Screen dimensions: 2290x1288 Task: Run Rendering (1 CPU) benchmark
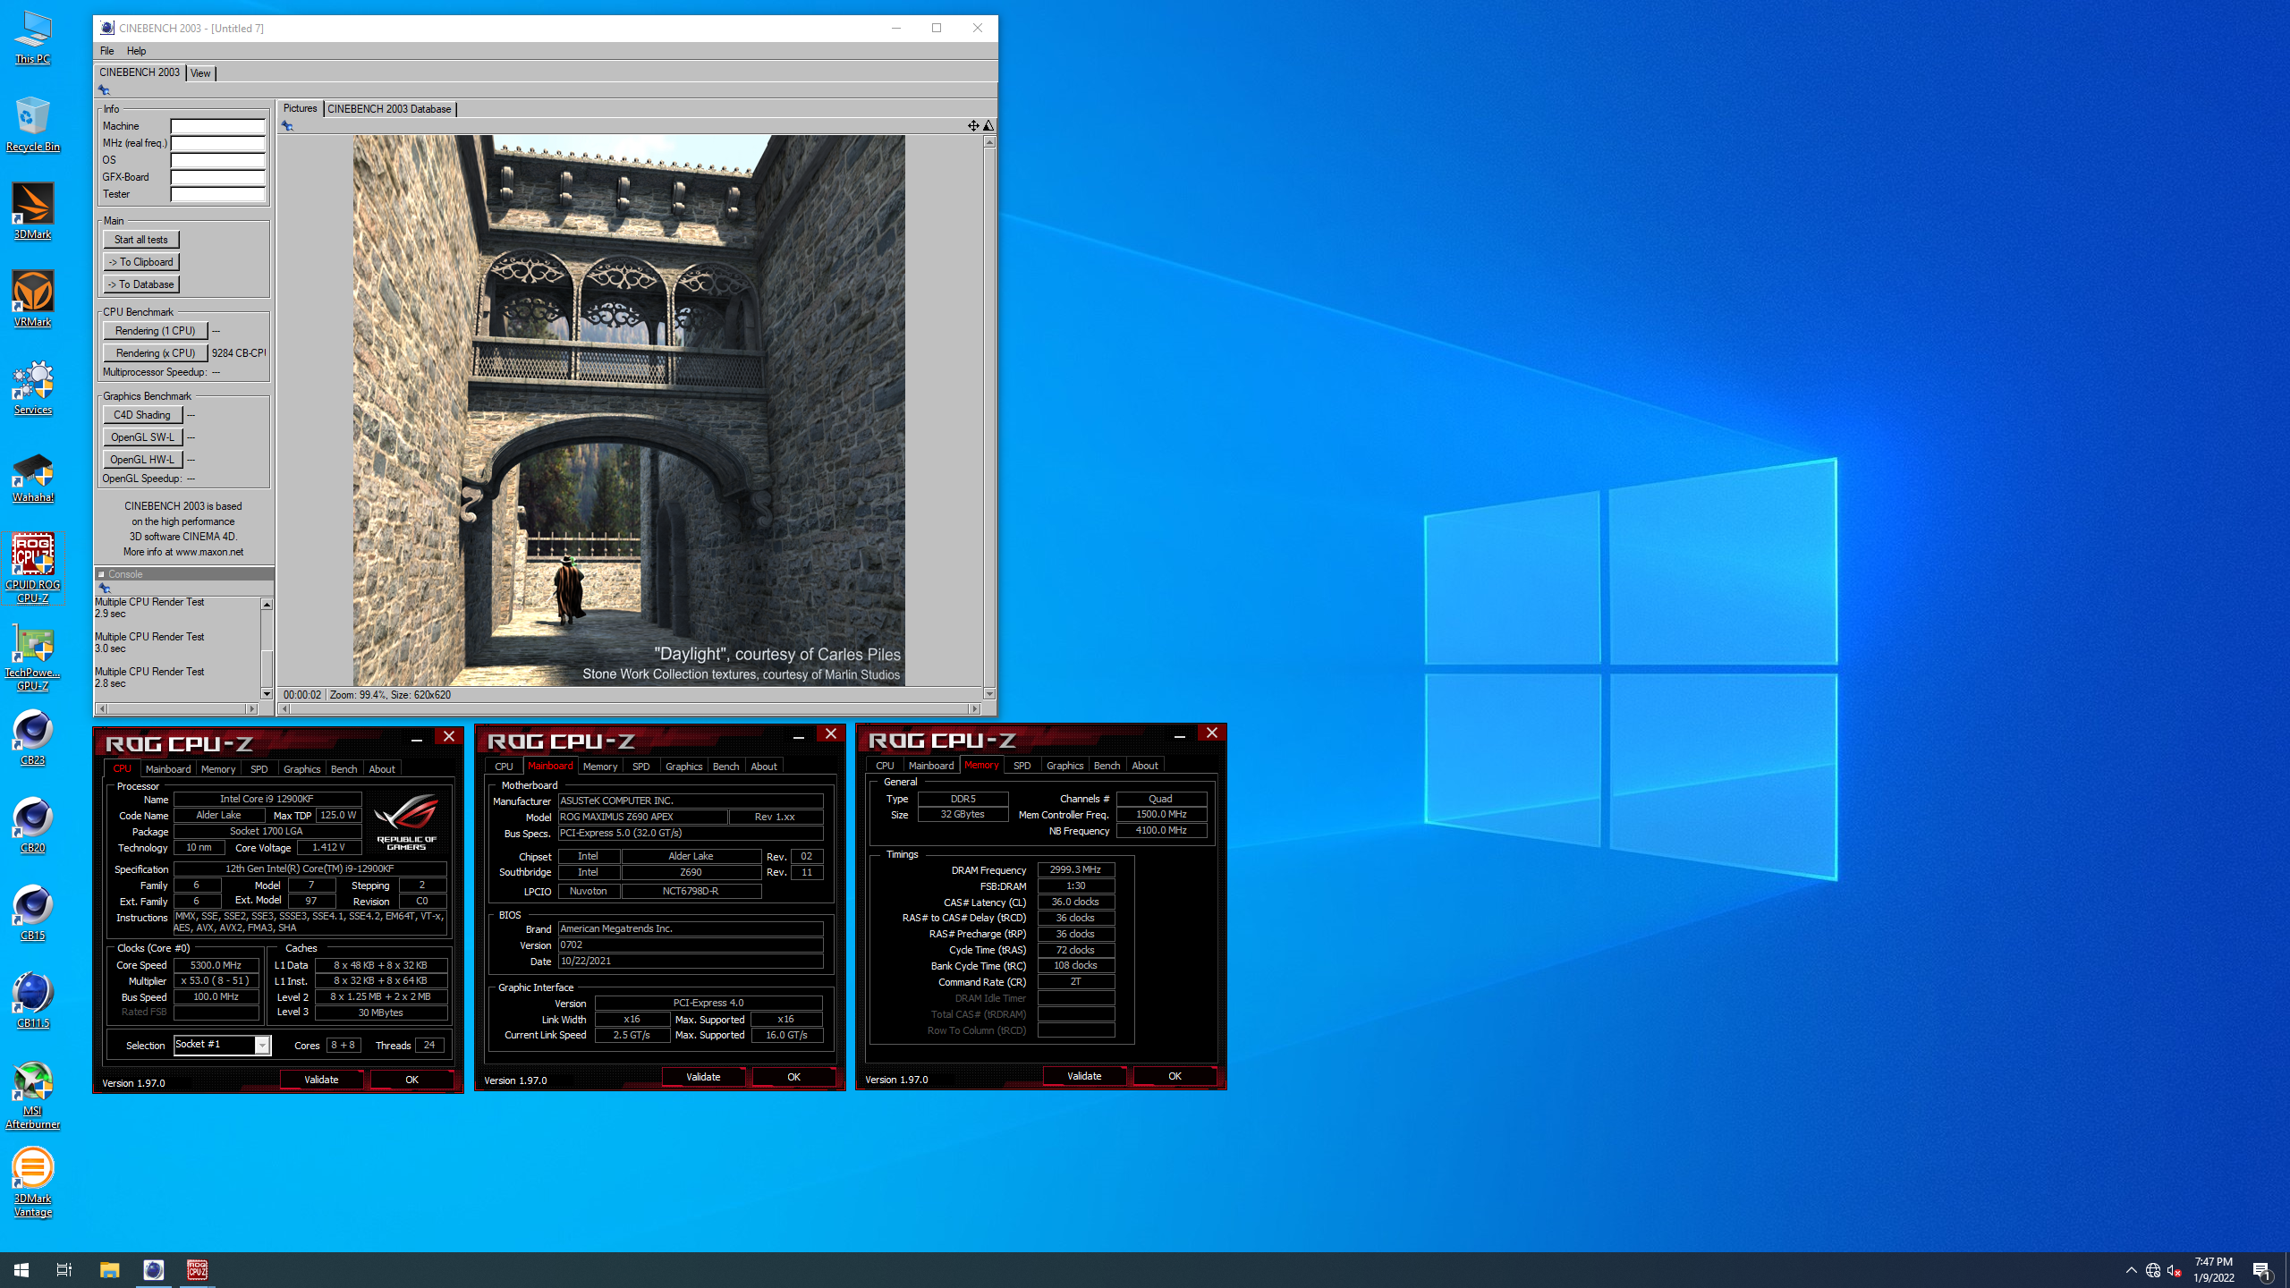pos(155,331)
